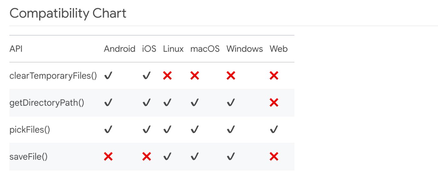Click the Windows checkmark in saveFile() row
Viewport: 438px width, 180px height.
click(231, 156)
